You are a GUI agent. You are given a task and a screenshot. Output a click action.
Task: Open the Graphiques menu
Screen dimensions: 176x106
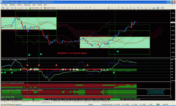click(27, 5)
